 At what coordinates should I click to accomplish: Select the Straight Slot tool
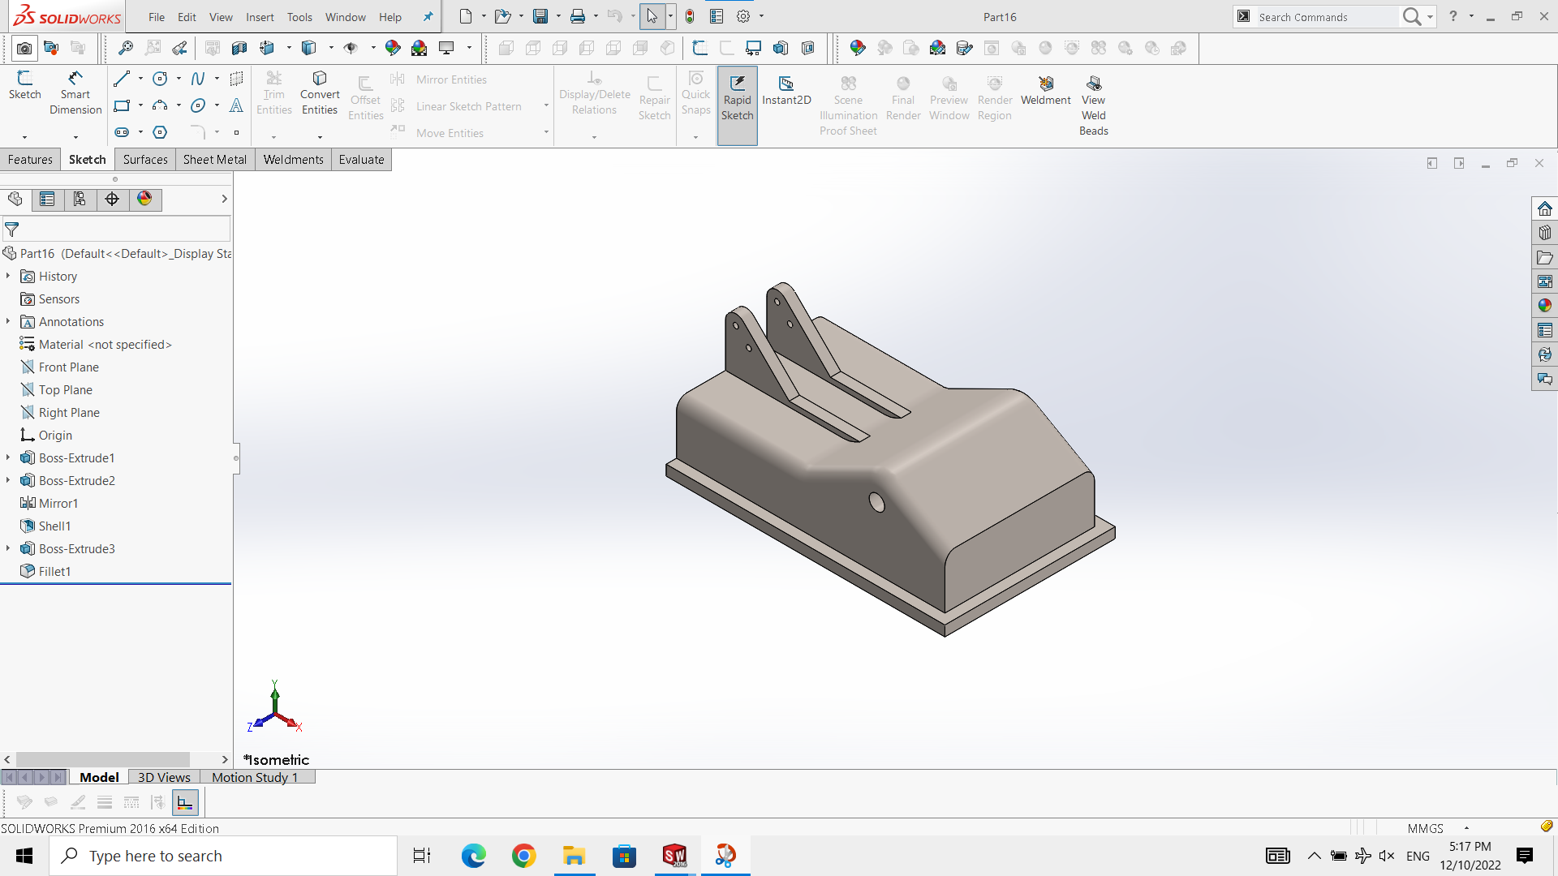point(122,132)
